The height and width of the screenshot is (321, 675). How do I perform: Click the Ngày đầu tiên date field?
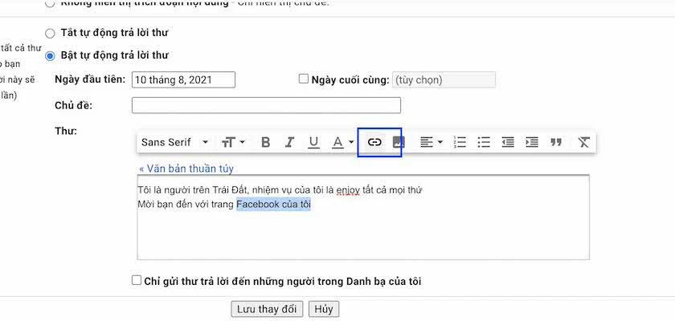pos(183,80)
